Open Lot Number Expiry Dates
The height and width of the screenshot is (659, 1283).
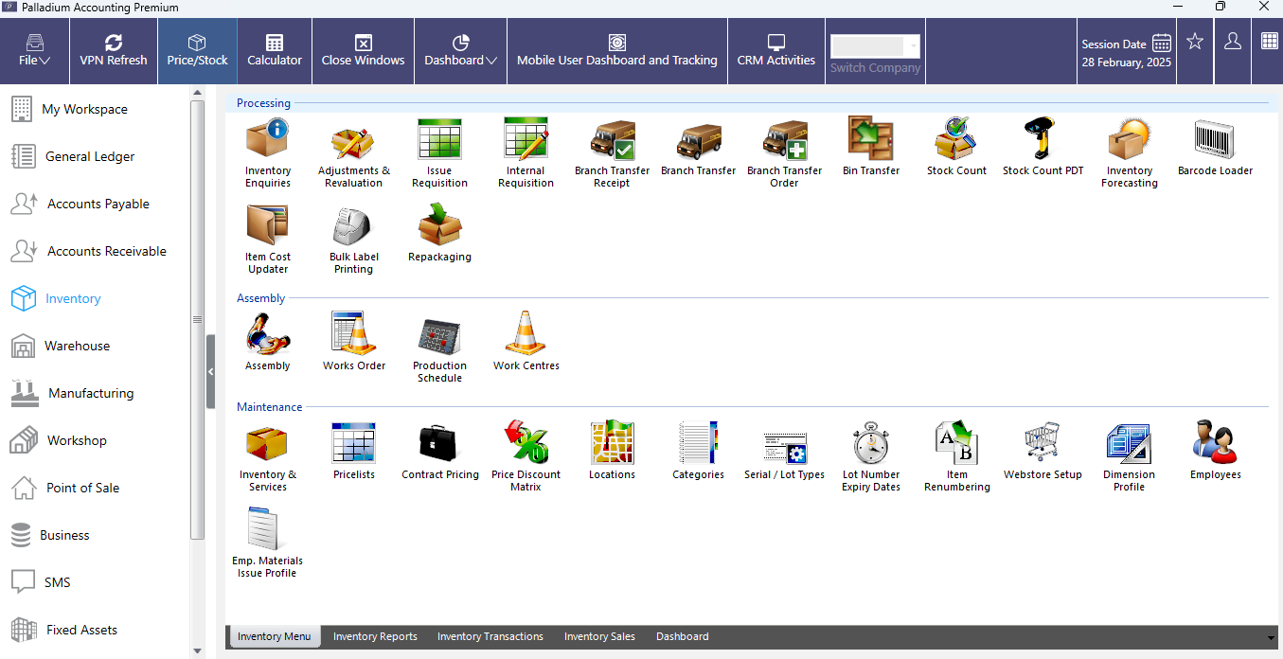[x=871, y=456]
